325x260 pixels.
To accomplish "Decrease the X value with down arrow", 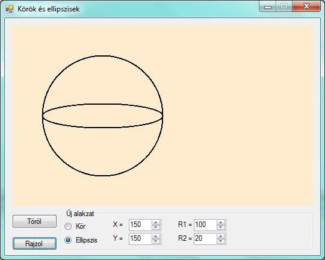I will (x=155, y=227).
